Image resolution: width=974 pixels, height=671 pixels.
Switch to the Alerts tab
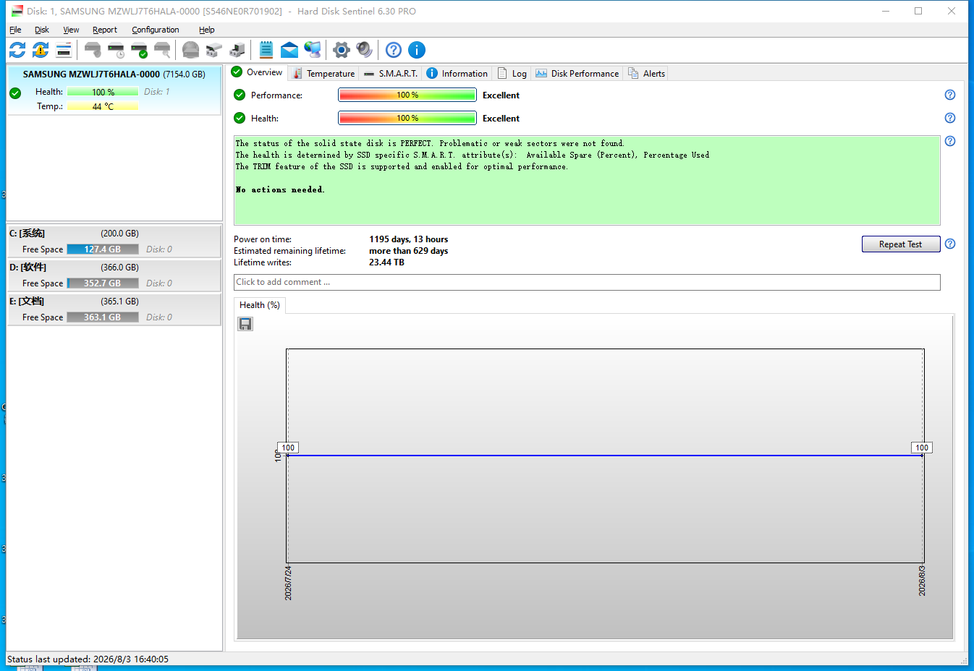[647, 74]
